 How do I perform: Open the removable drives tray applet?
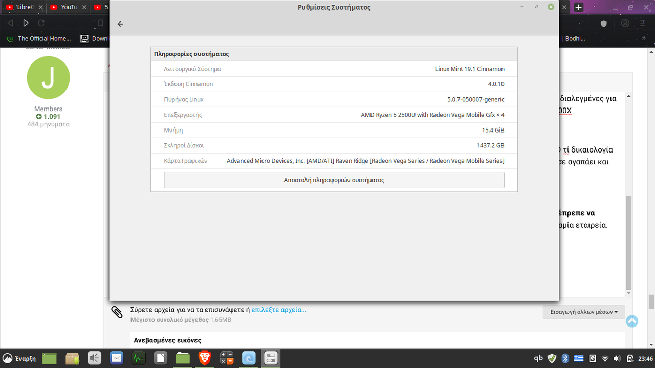point(593,358)
